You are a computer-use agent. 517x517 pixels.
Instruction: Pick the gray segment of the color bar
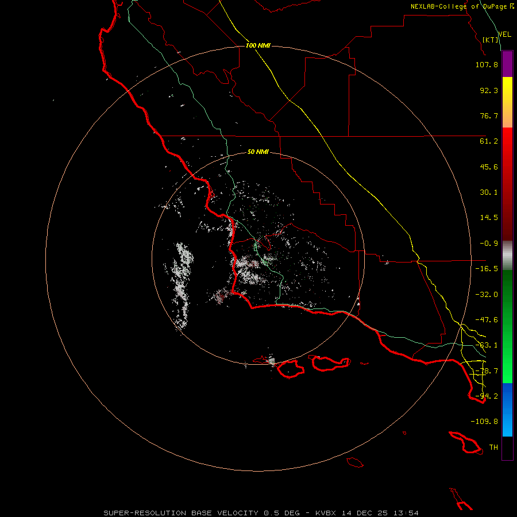tap(507, 255)
